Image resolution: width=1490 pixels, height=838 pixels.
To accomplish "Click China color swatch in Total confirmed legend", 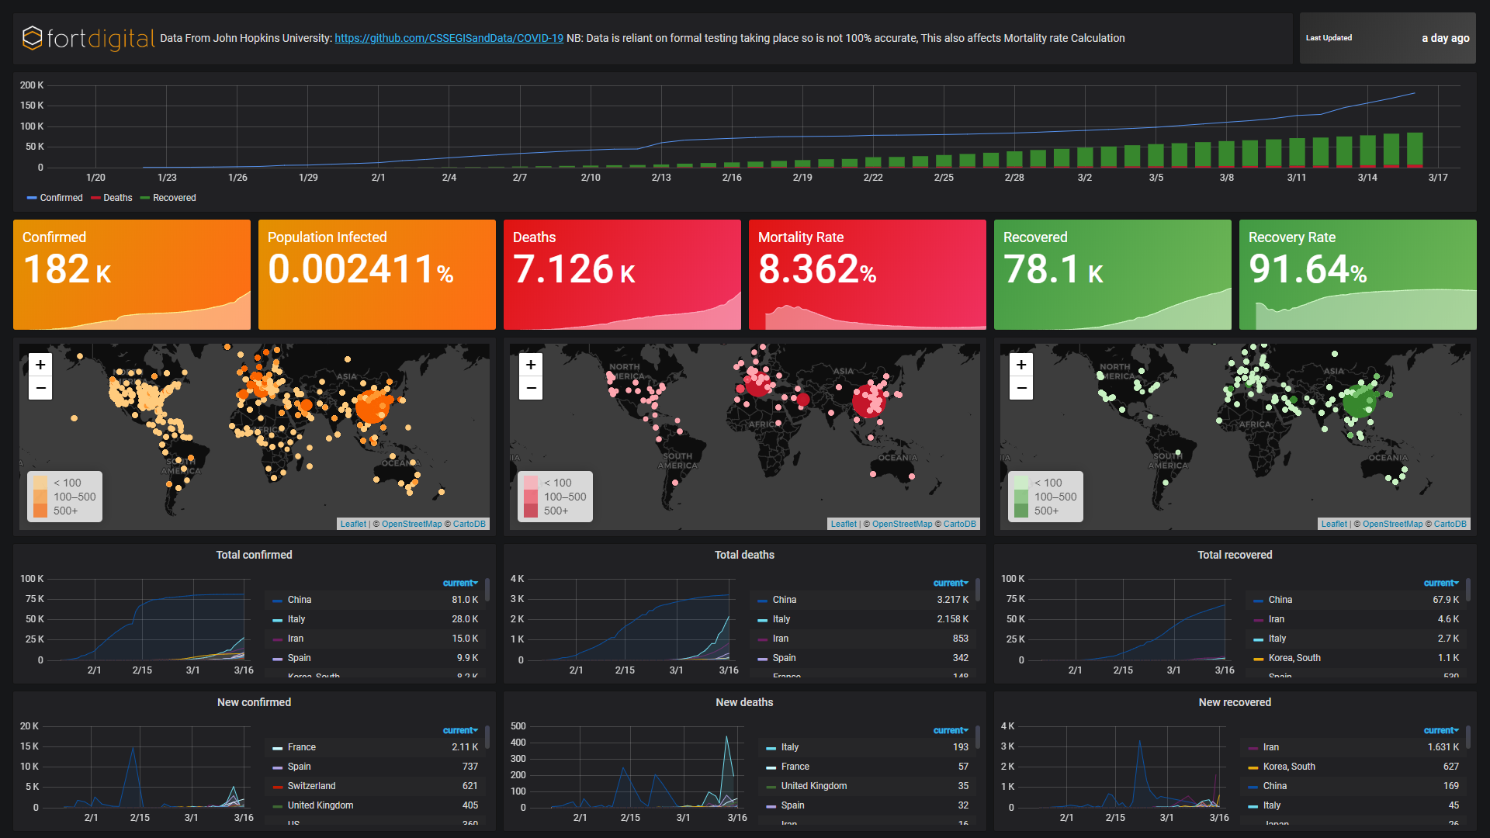I will click(277, 601).
